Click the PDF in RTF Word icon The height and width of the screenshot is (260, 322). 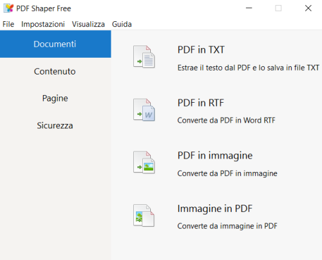click(144, 110)
